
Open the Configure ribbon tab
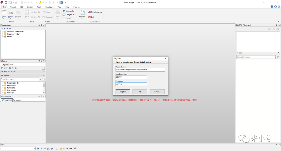tap(49, 7)
